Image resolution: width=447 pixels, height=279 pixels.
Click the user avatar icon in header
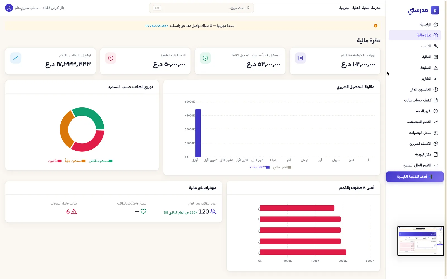point(9,8)
